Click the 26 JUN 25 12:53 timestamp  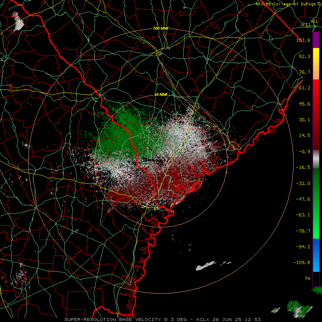(x=236, y=319)
